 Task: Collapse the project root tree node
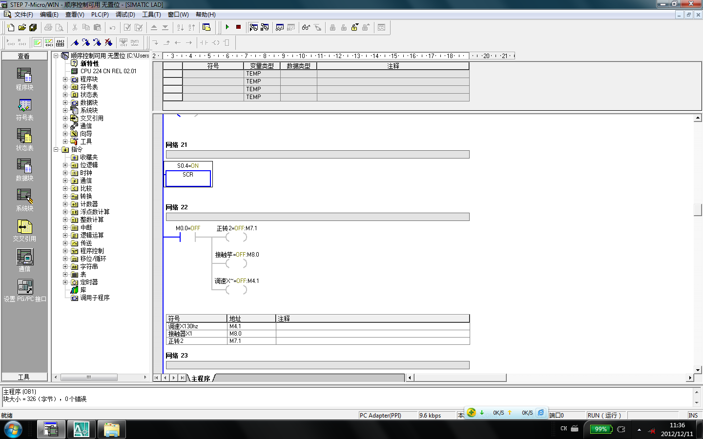click(56, 56)
